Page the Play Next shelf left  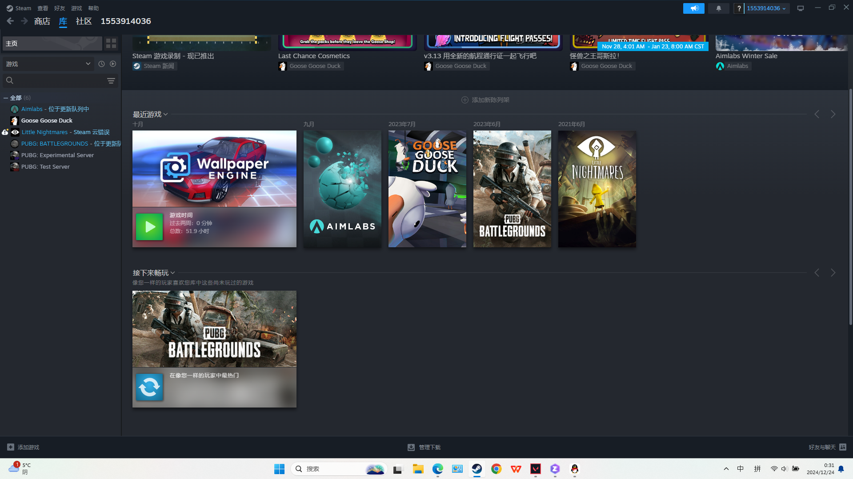(817, 273)
